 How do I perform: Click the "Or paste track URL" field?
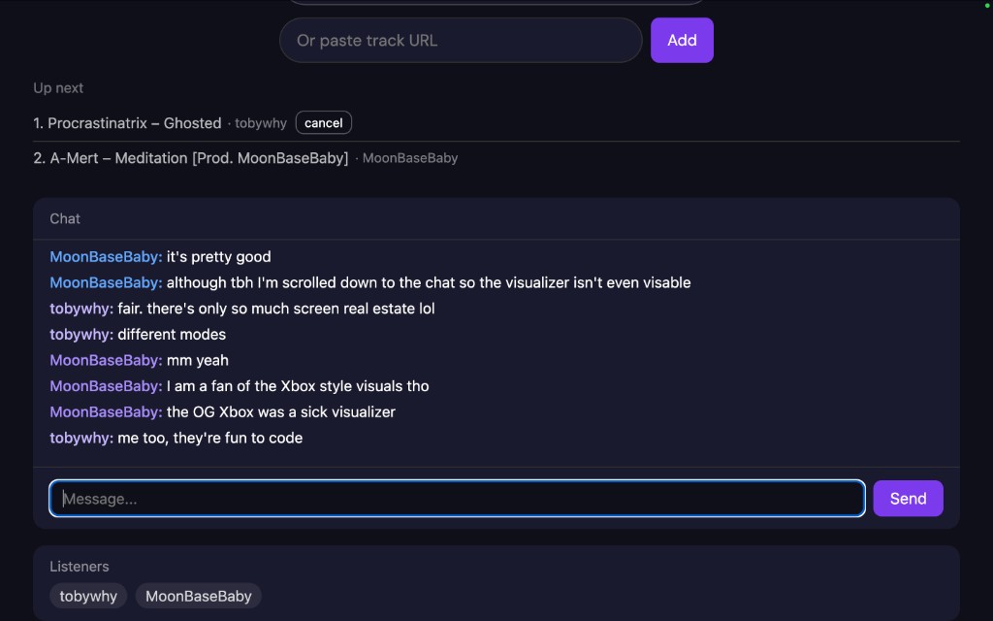click(461, 41)
